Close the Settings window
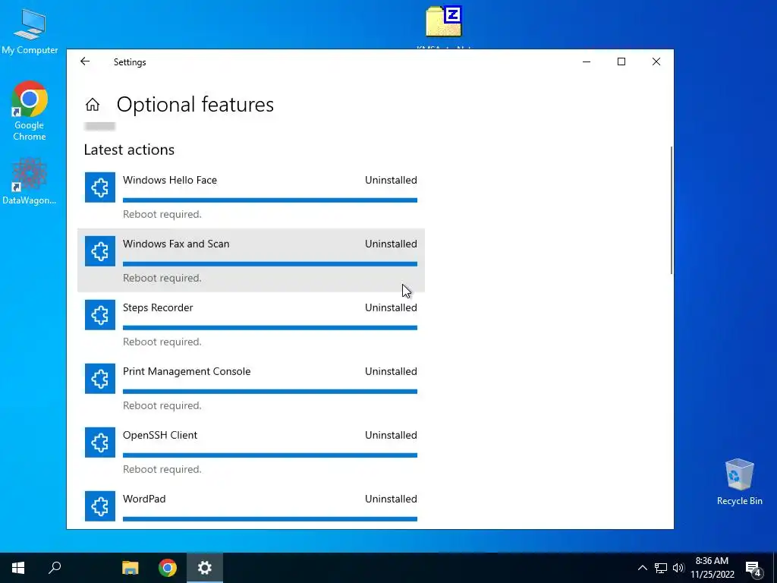777x583 pixels. click(656, 61)
